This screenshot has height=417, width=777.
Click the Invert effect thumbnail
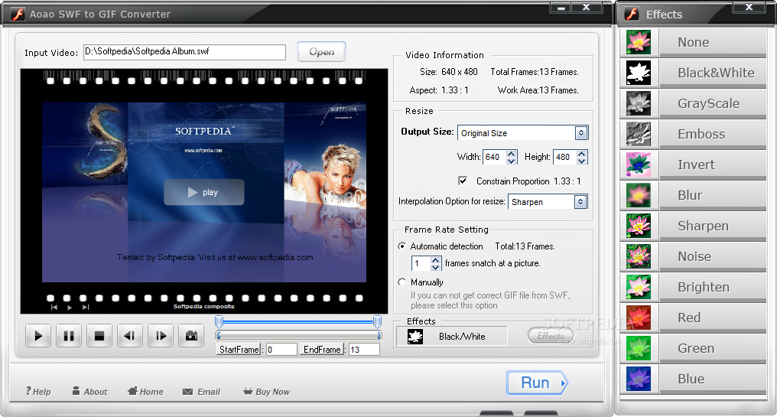point(639,165)
